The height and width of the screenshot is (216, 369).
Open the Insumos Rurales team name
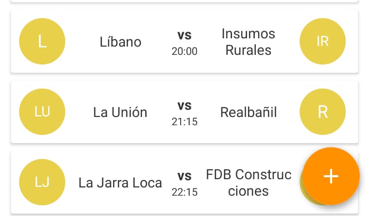pos(249,42)
